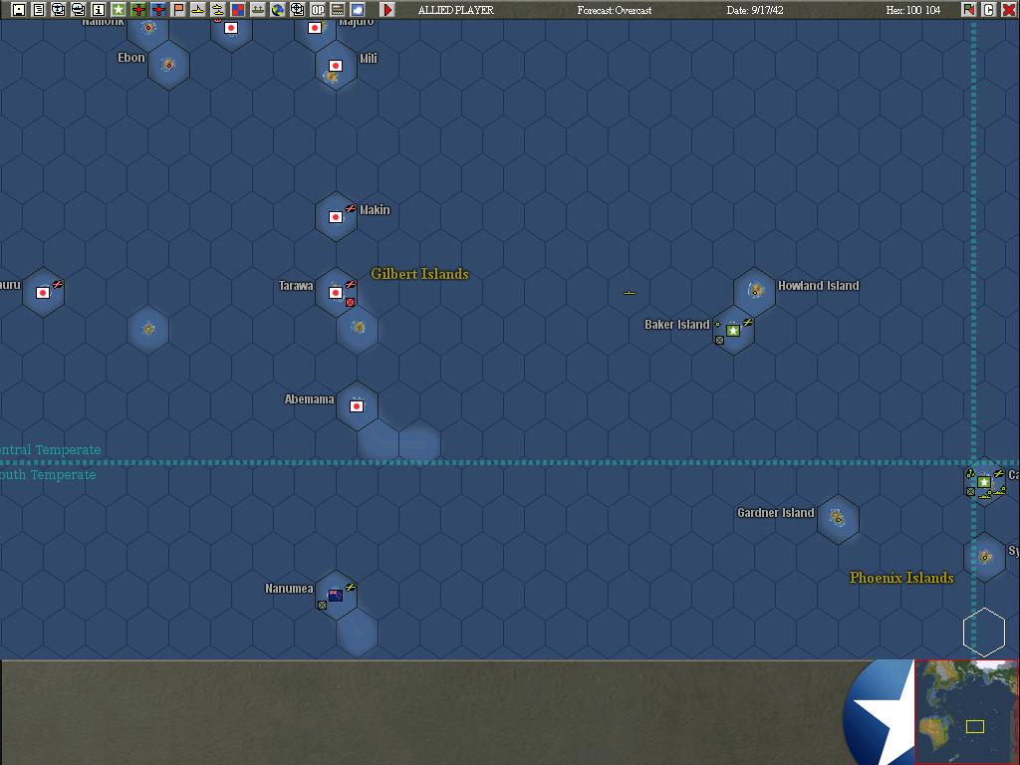Select the Japanese base at Nauru
The height and width of the screenshot is (765, 1020).
tap(43, 293)
